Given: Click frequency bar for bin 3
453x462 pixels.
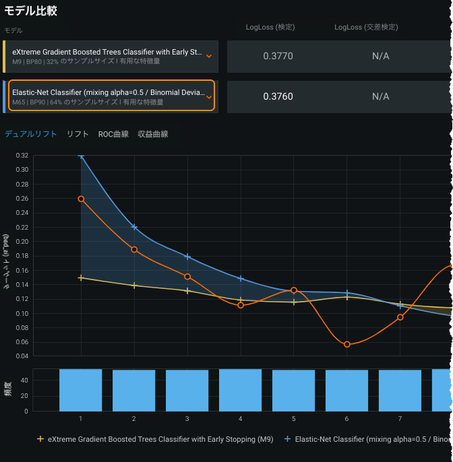Looking at the screenshot, I should (x=187, y=391).
